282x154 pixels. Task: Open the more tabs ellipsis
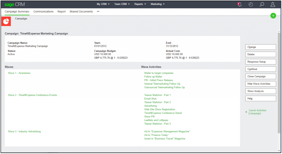coord(98,12)
